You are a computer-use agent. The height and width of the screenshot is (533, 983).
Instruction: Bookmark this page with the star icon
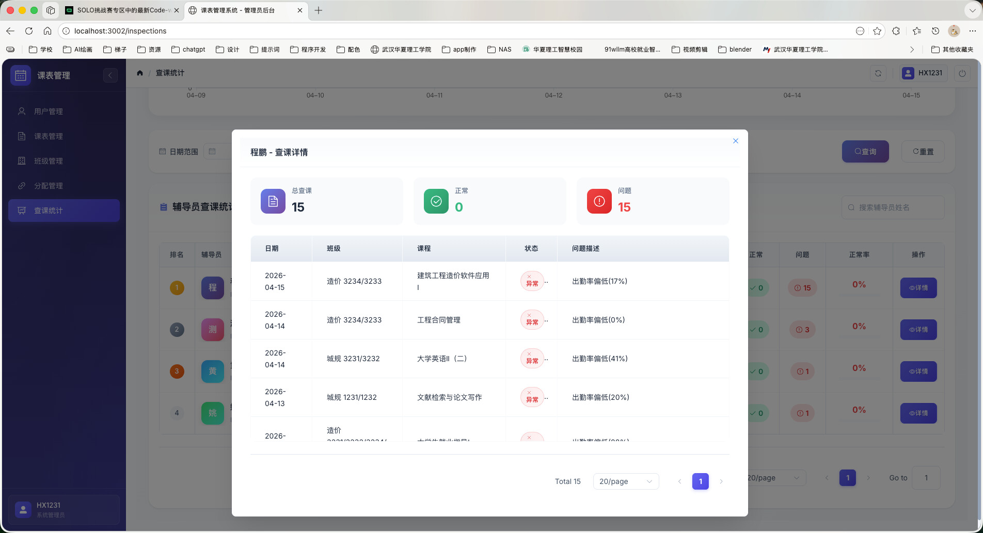pyautogui.click(x=877, y=31)
